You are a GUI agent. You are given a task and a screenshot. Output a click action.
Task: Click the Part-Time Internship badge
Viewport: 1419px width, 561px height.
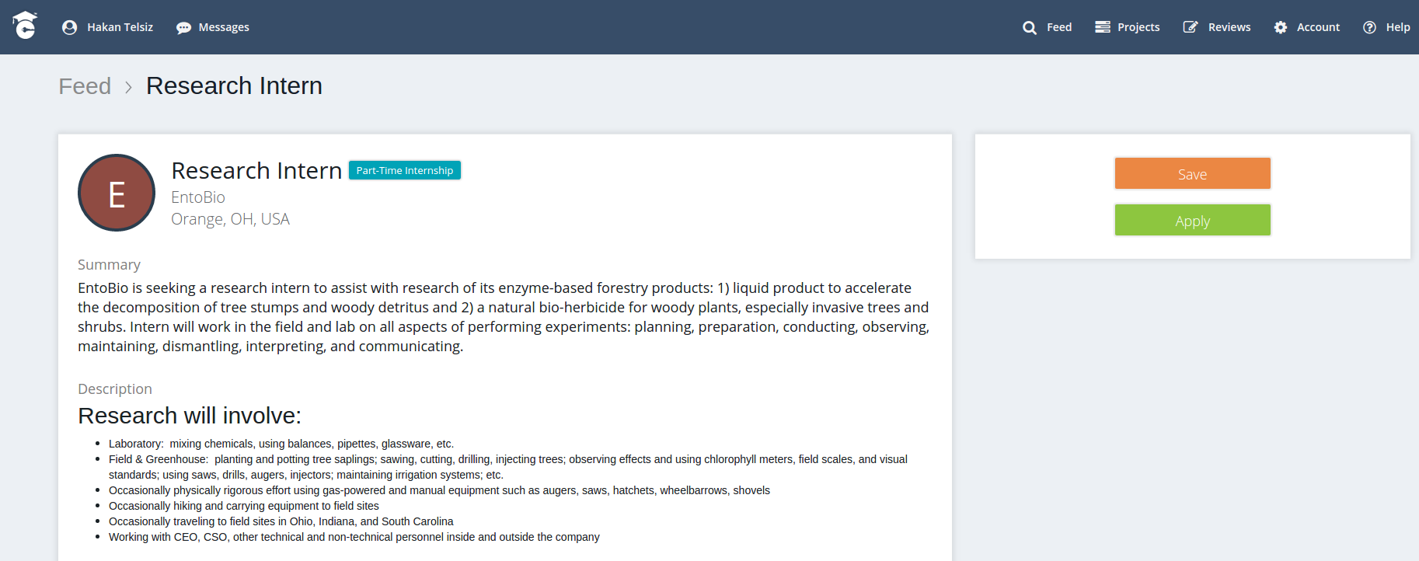(x=404, y=170)
